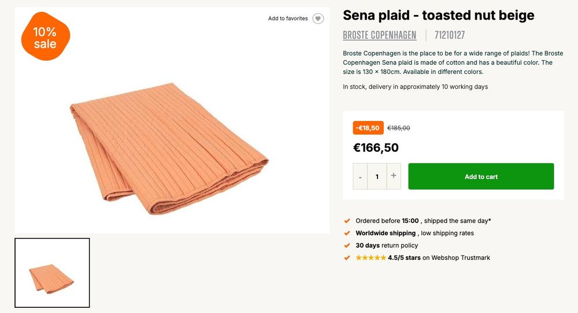Open the Broste Copenhagen brand link

(x=379, y=35)
